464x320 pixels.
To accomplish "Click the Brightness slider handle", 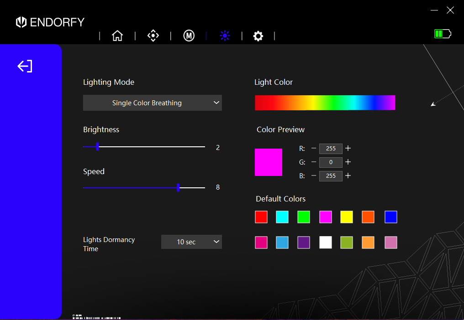I will [x=97, y=147].
